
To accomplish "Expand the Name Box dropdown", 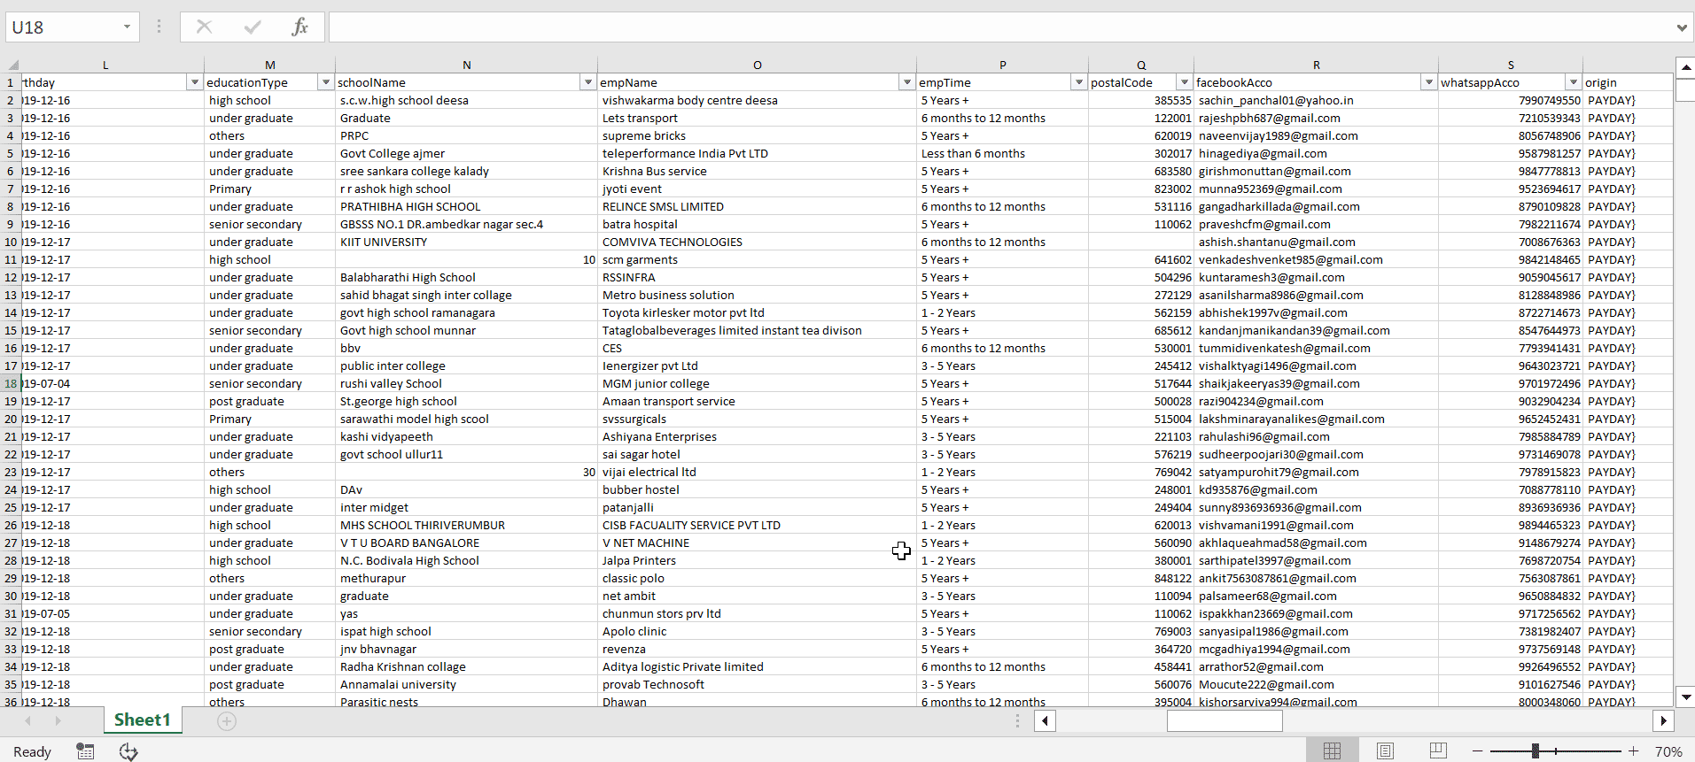I will (x=127, y=27).
